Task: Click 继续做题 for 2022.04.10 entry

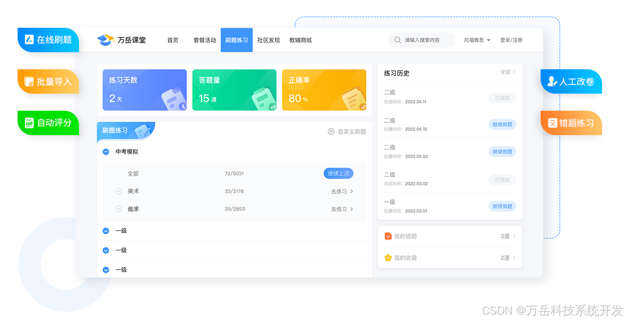Action: 502,124
